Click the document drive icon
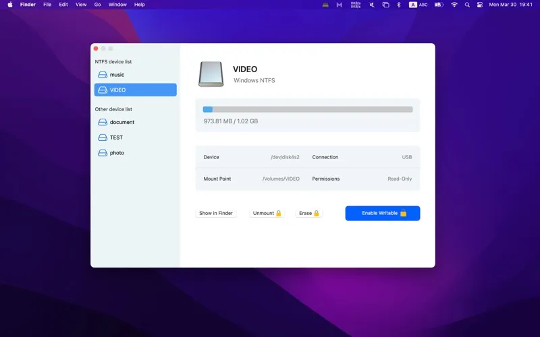540x337 pixels. [103, 122]
